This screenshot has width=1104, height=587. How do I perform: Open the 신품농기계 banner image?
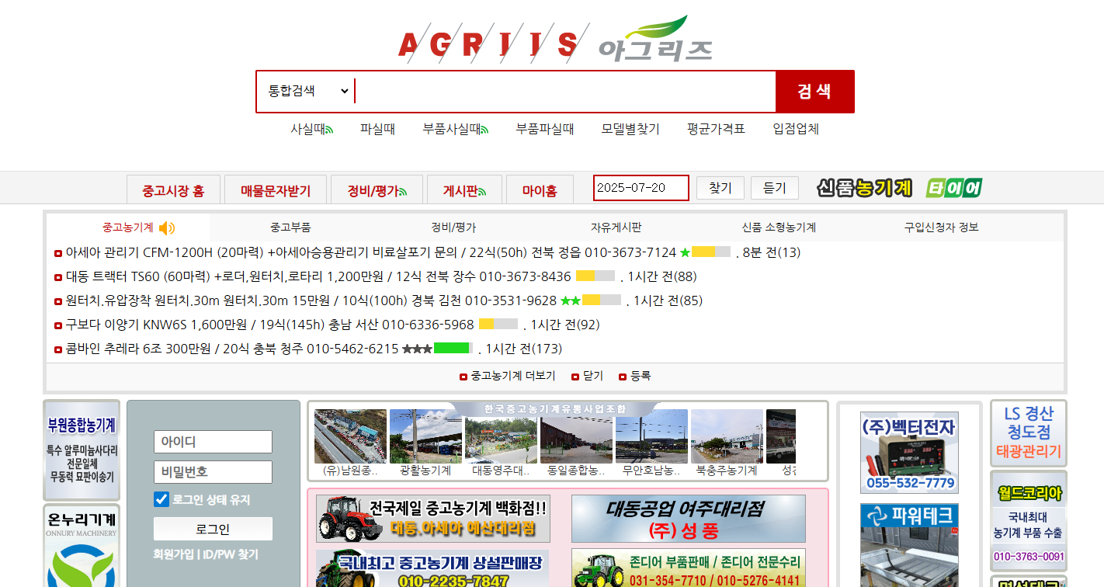[864, 188]
